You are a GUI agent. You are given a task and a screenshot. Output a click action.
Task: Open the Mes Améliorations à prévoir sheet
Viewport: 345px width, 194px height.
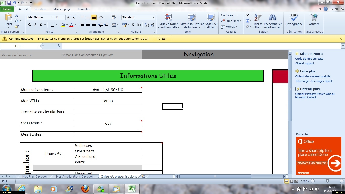75,177
